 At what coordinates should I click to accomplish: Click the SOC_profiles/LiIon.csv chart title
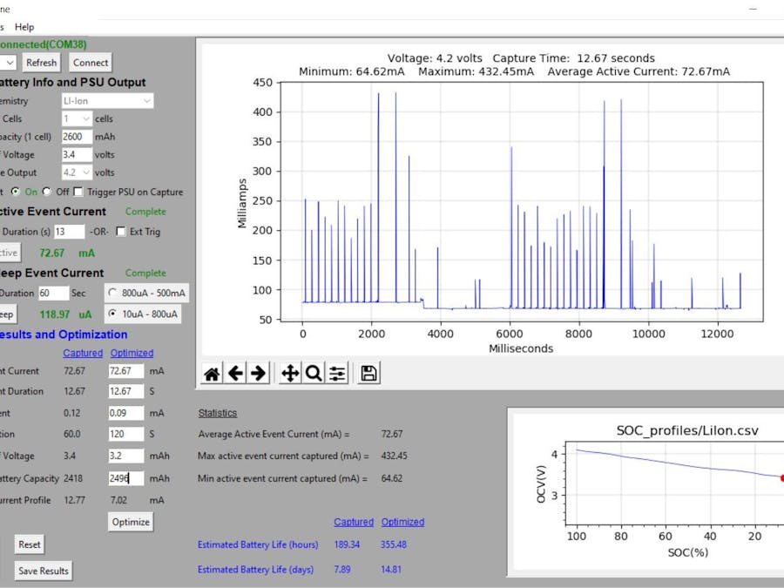point(687,430)
